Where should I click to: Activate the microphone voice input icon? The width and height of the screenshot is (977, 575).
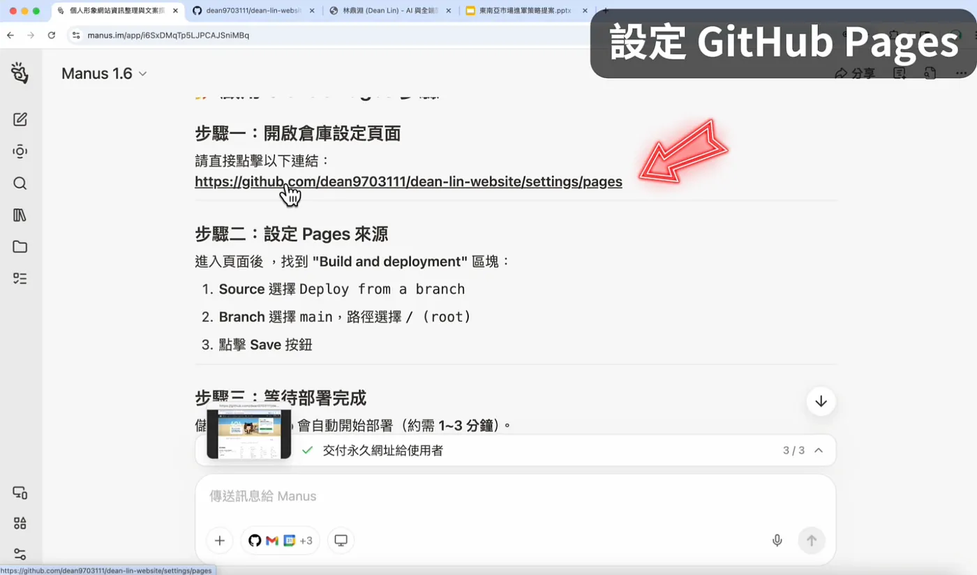[x=777, y=540]
